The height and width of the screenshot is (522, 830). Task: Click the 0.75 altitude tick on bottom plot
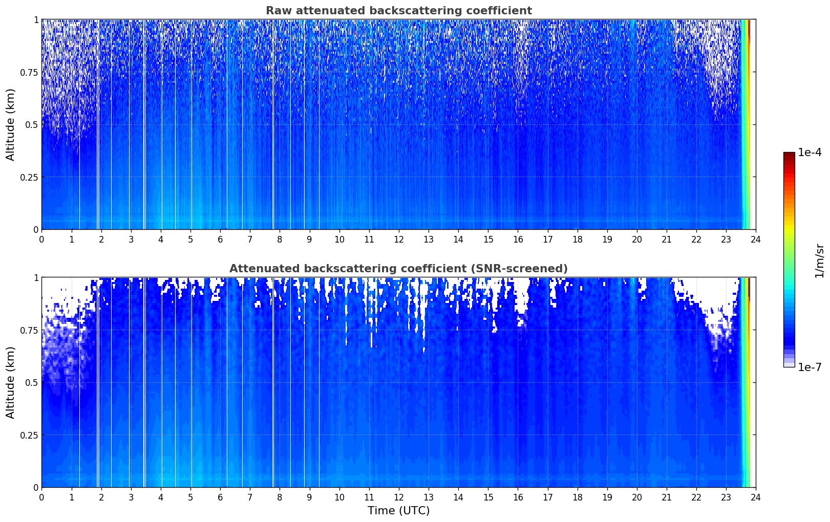click(x=30, y=330)
